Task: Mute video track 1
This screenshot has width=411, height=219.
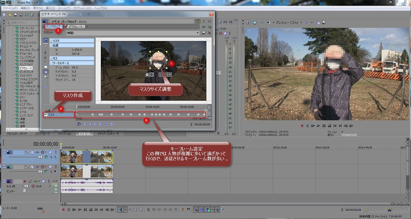Action: click(x=50, y=152)
